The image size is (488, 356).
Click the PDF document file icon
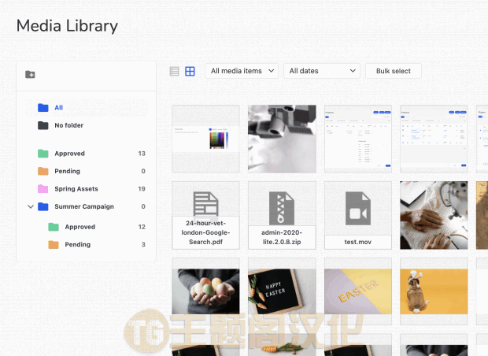coord(205,205)
